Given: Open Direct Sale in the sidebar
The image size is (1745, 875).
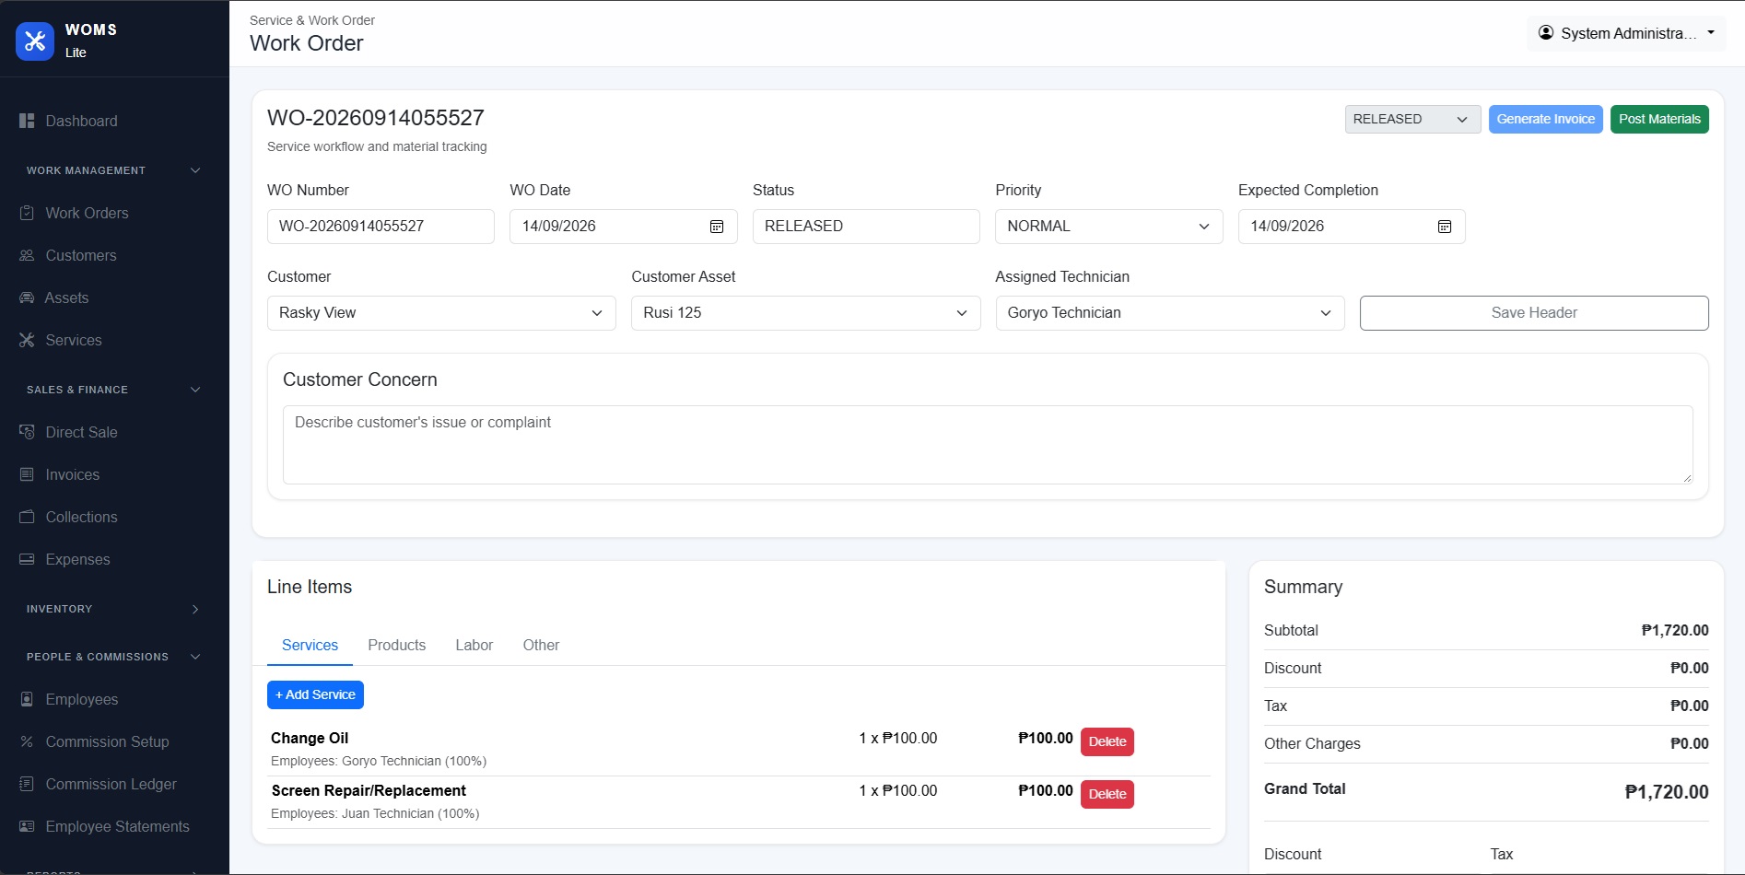Looking at the screenshot, I should coord(82,432).
